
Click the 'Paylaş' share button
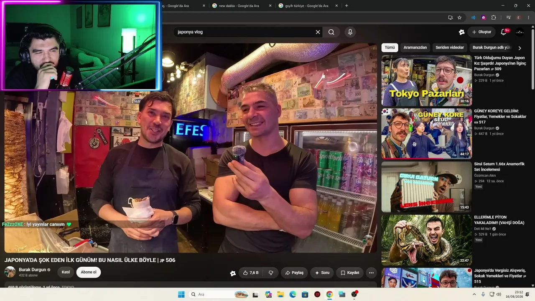pyautogui.click(x=294, y=273)
